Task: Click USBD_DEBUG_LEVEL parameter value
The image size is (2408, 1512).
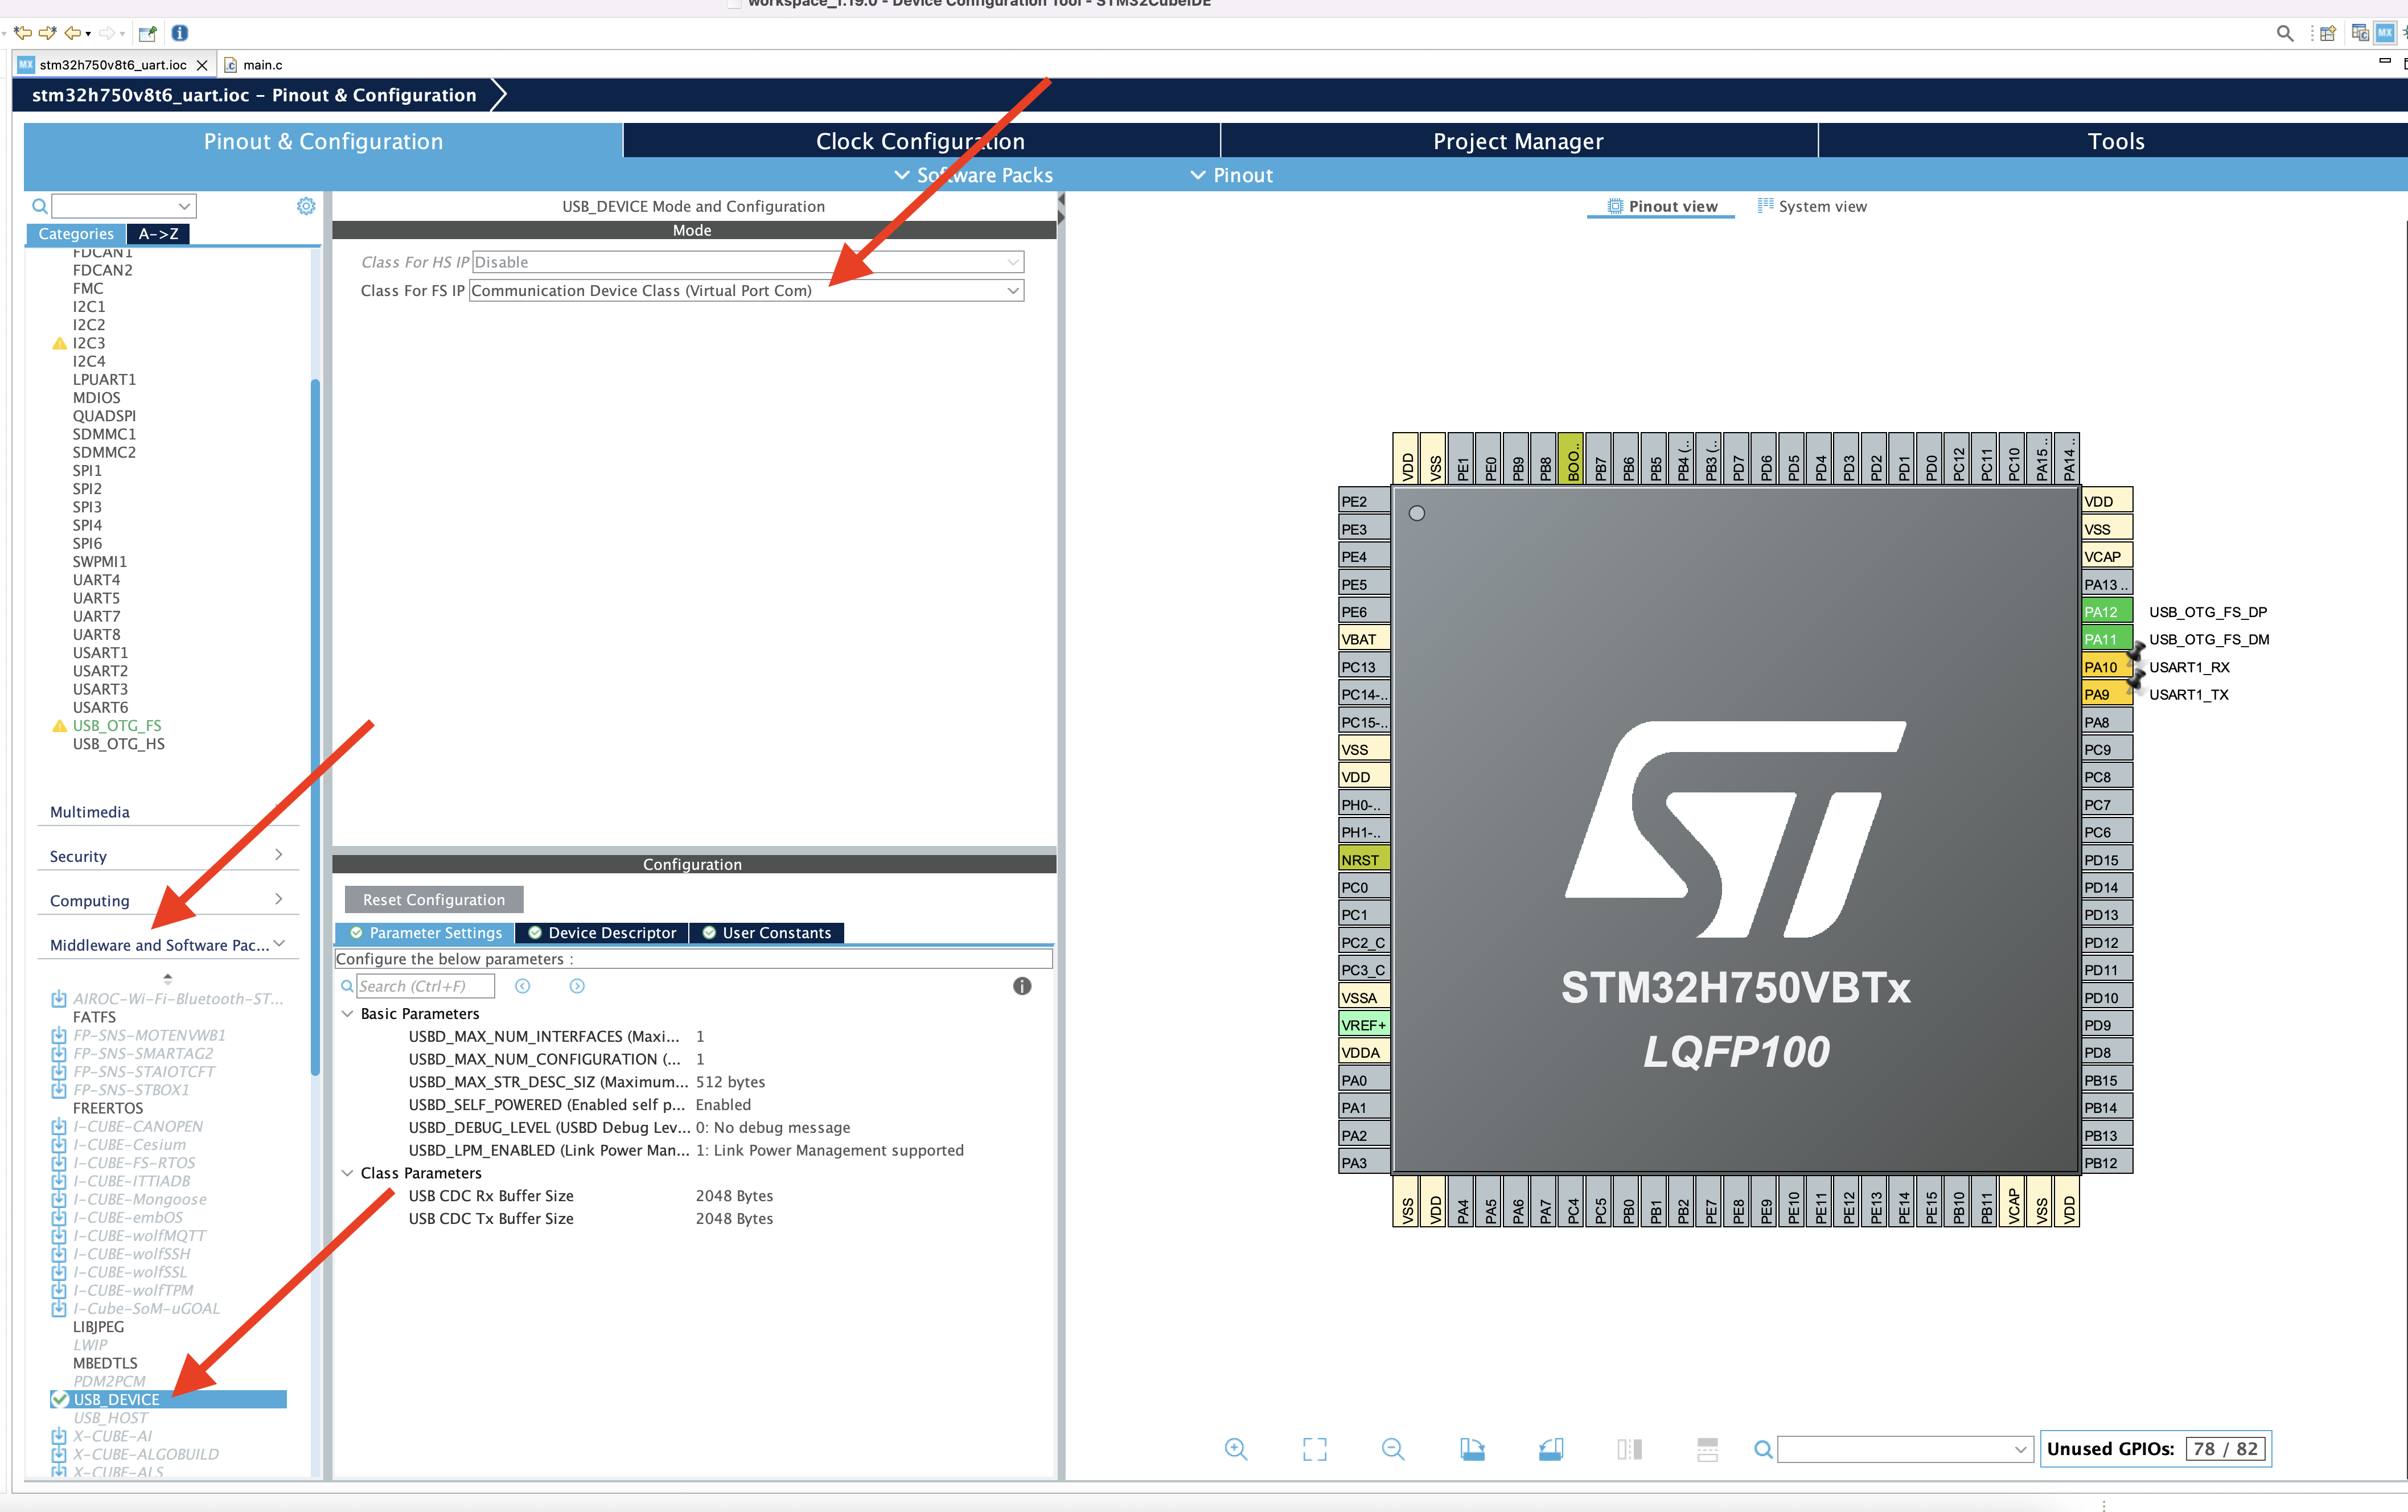Action: [x=772, y=1128]
